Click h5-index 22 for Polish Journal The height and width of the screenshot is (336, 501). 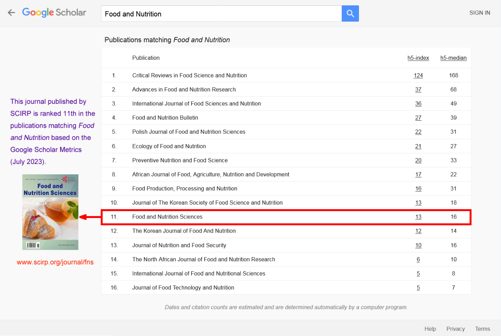point(418,132)
